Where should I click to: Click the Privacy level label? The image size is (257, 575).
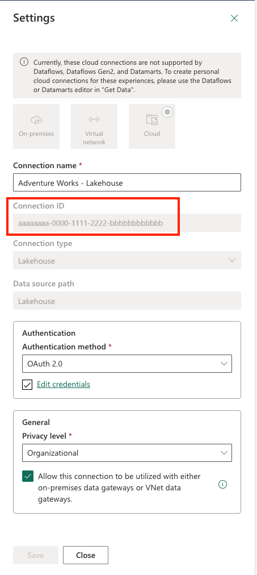click(x=44, y=436)
